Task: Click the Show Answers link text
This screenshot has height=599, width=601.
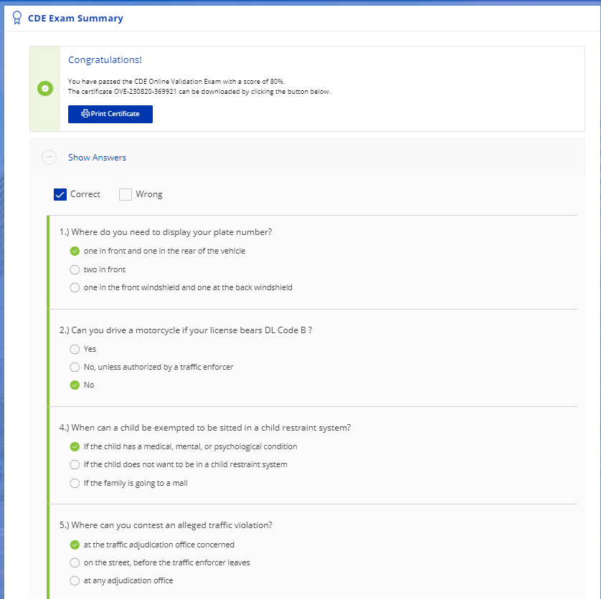Action: coord(97,158)
